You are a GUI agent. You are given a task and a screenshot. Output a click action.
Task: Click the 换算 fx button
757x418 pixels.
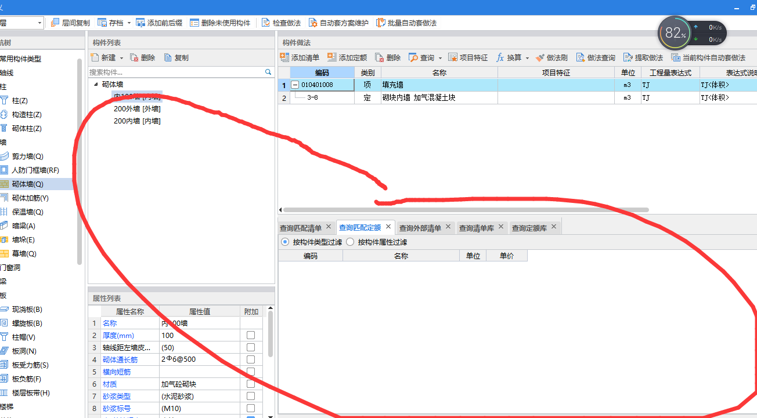(x=509, y=57)
